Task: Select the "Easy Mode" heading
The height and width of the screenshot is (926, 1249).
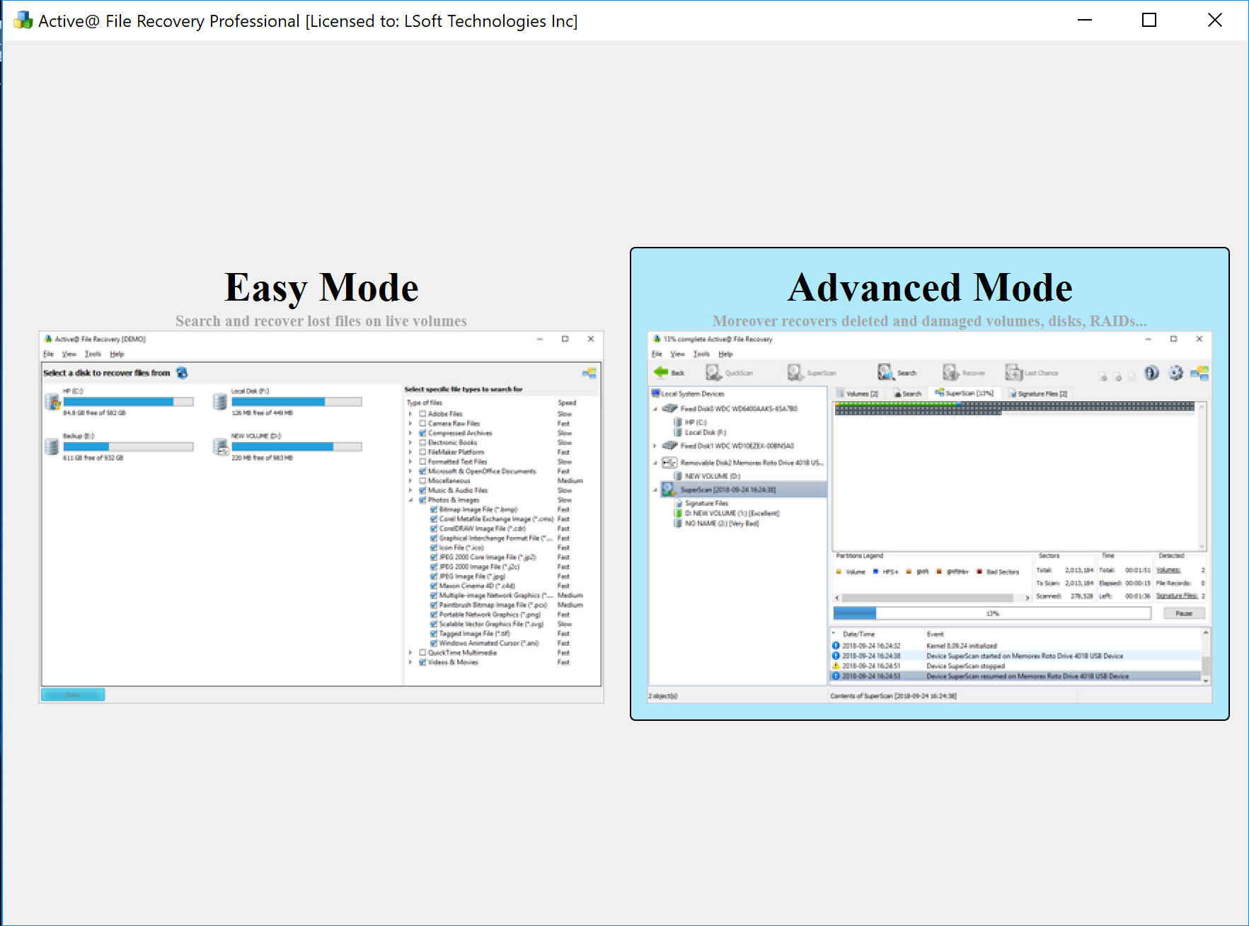Action: click(x=321, y=288)
